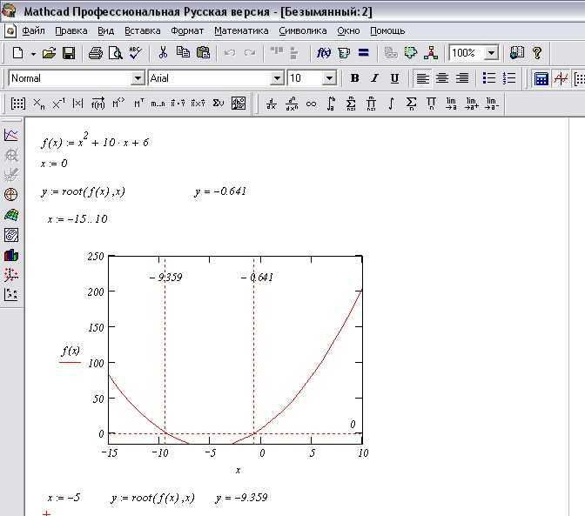Insert summation with limits operator

351,104
